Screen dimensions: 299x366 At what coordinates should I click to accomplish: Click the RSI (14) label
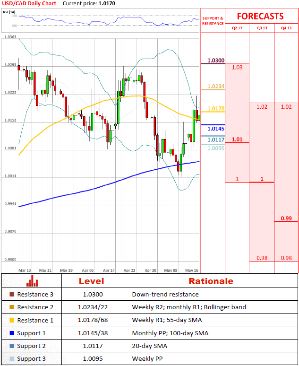9,12
